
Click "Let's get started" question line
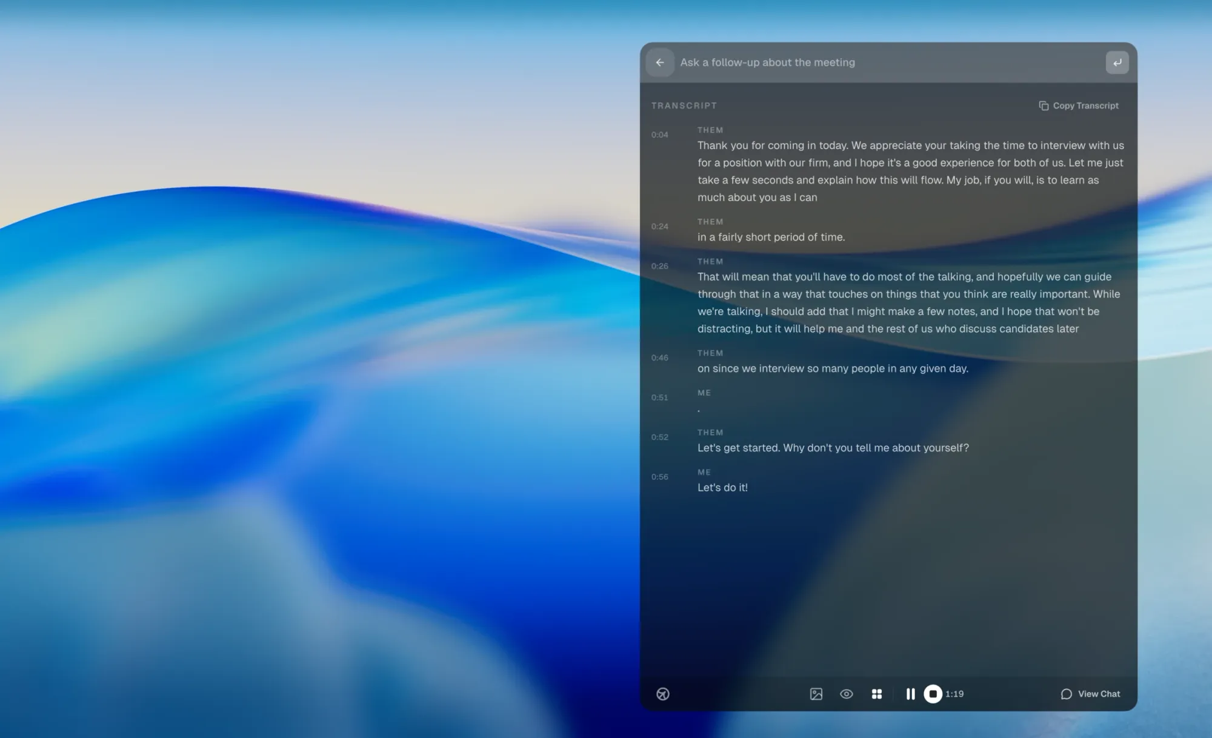point(833,448)
